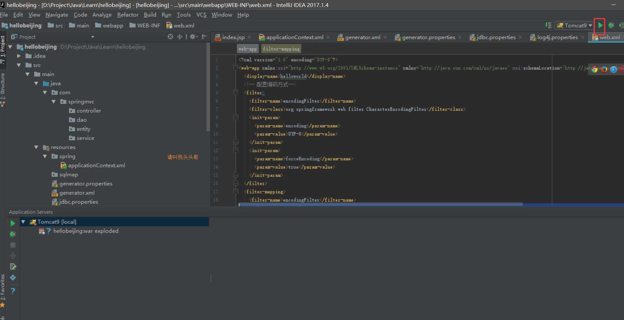The image size is (624, 320).
Task: Close the generator.xml editor tab
Action: 385,37
